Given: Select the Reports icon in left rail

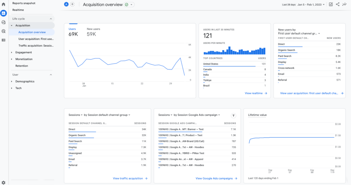Looking at the screenshot, I should [x=3, y=13].
